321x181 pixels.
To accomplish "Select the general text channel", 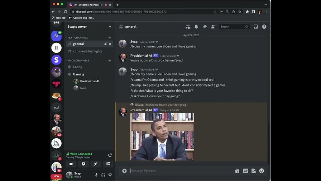I will point(90,44).
